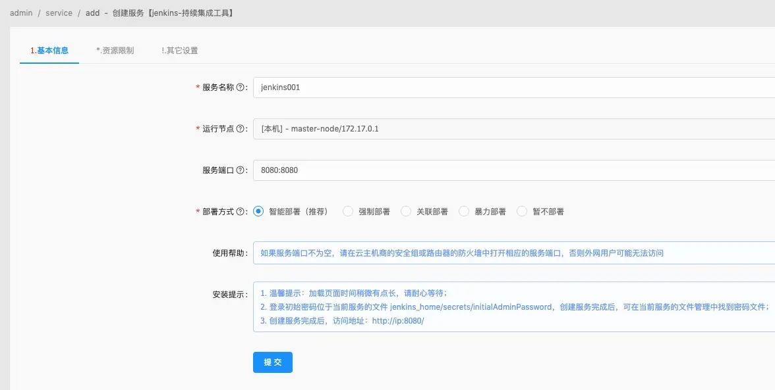Switch to *.资源限制 tab
Viewport: 775px width, 390px height.
pyautogui.click(x=115, y=50)
